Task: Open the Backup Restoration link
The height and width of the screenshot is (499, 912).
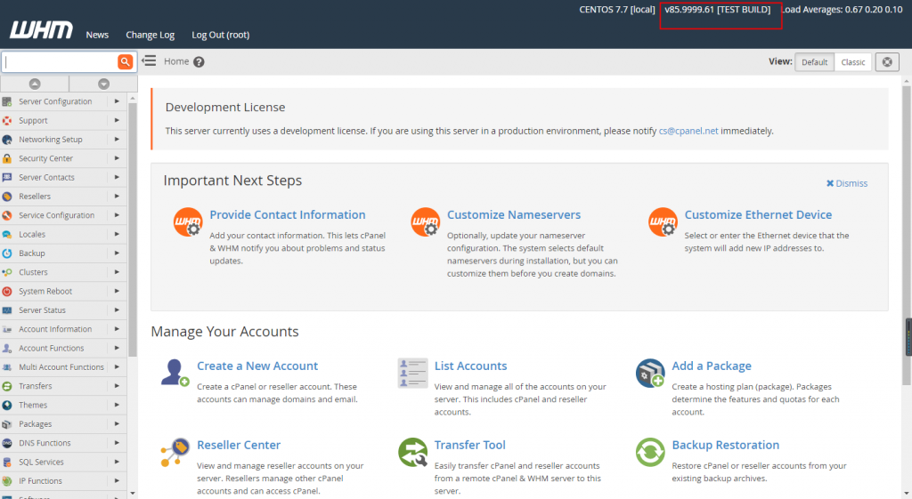Action: pos(725,445)
